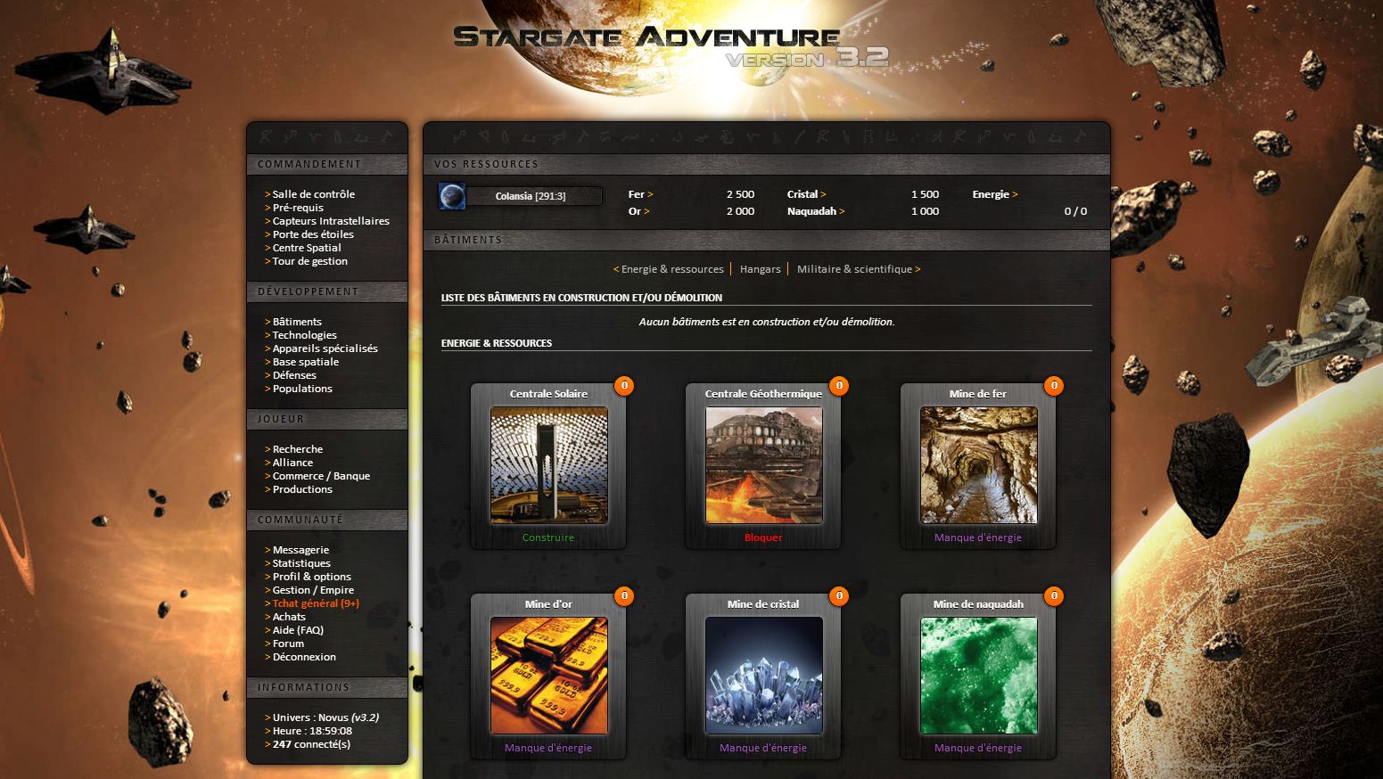
Task: Open the Mine de naquadah image
Action: click(979, 676)
